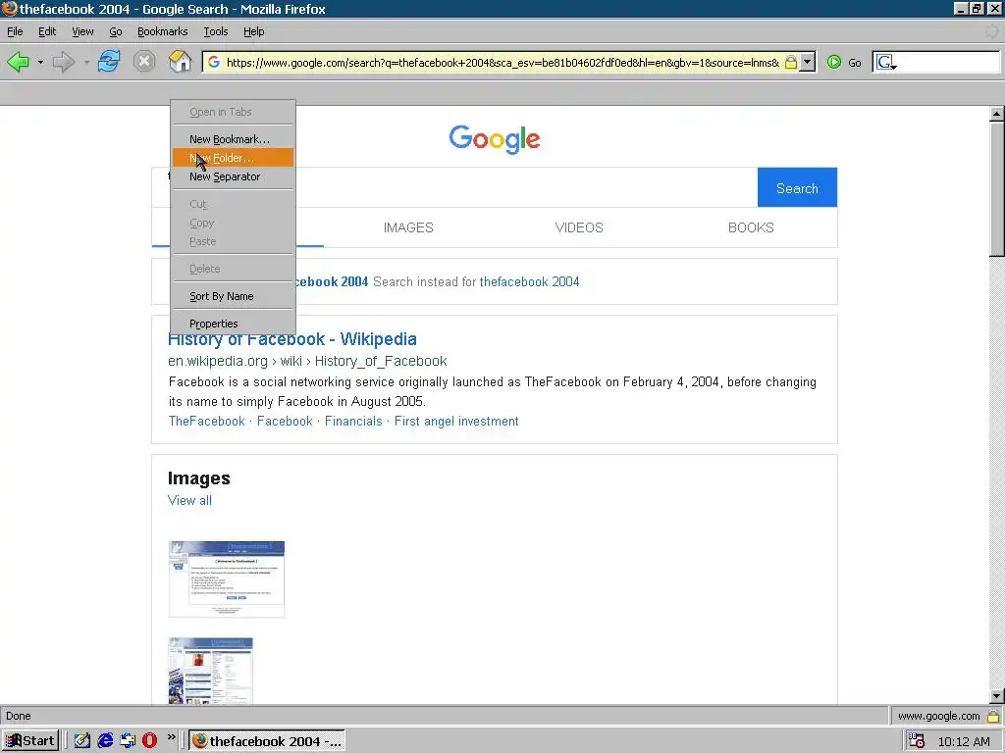1005x753 pixels.
Task: Click the Google favicon in the address bar
Action: coord(214,62)
